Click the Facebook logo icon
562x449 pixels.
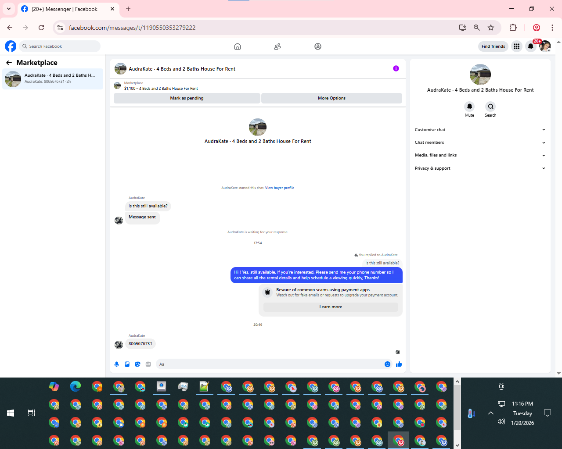pyautogui.click(x=11, y=46)
